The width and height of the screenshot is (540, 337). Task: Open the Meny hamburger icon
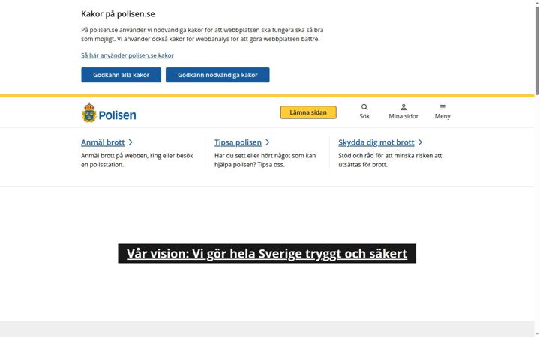442,107
